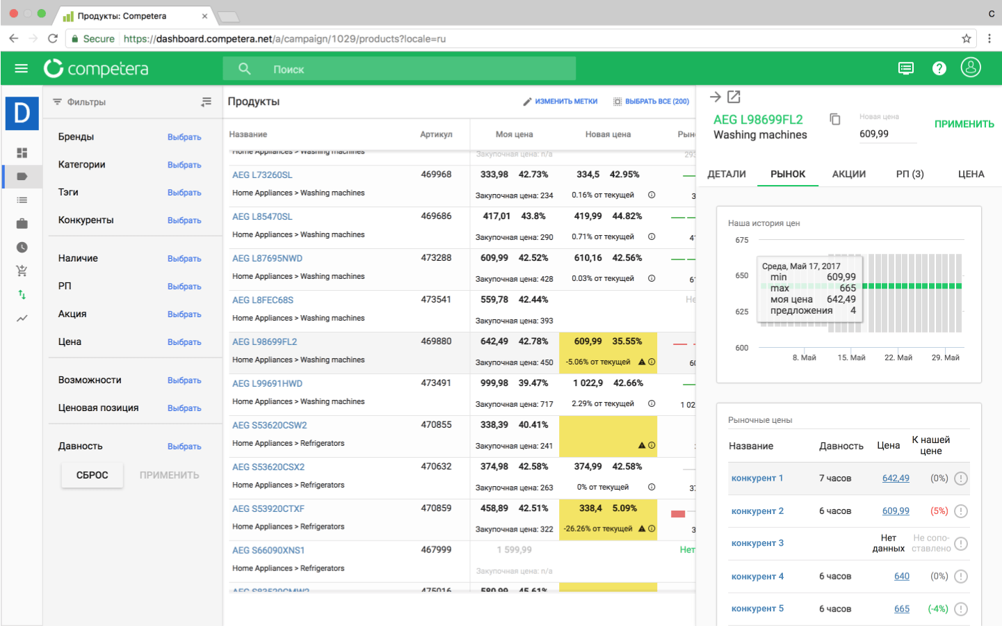This screenshot has width=1002, height=626.
Task: Click the Новая цена input field
Action: click(887, 134)
